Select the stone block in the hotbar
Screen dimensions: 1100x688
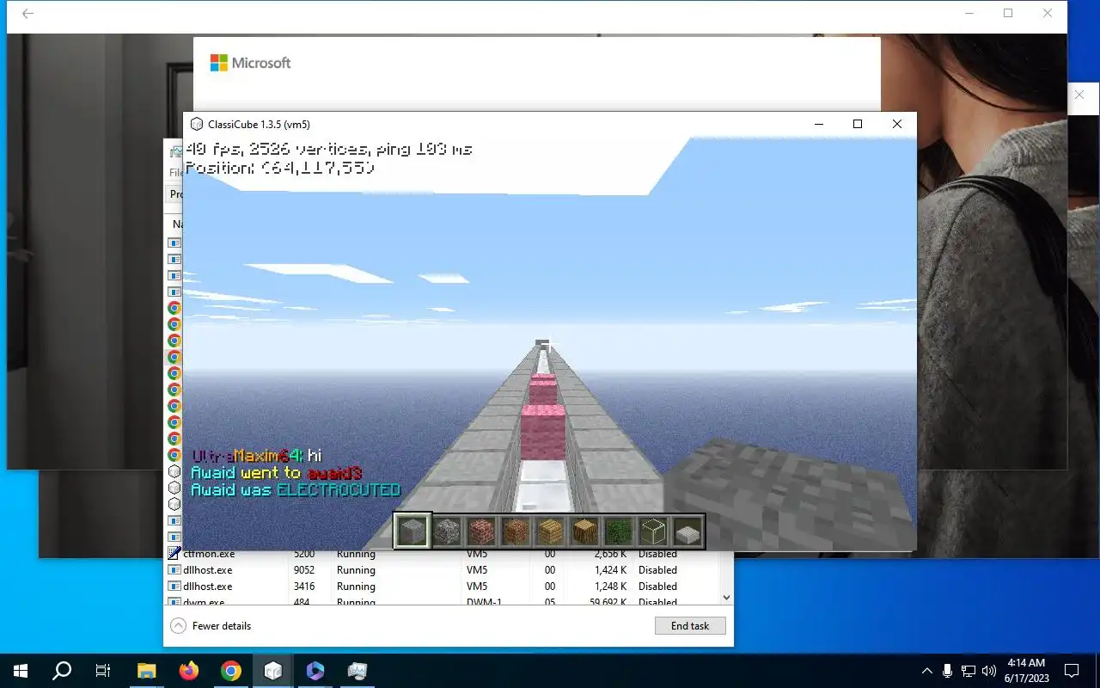[x=412, y=531]
